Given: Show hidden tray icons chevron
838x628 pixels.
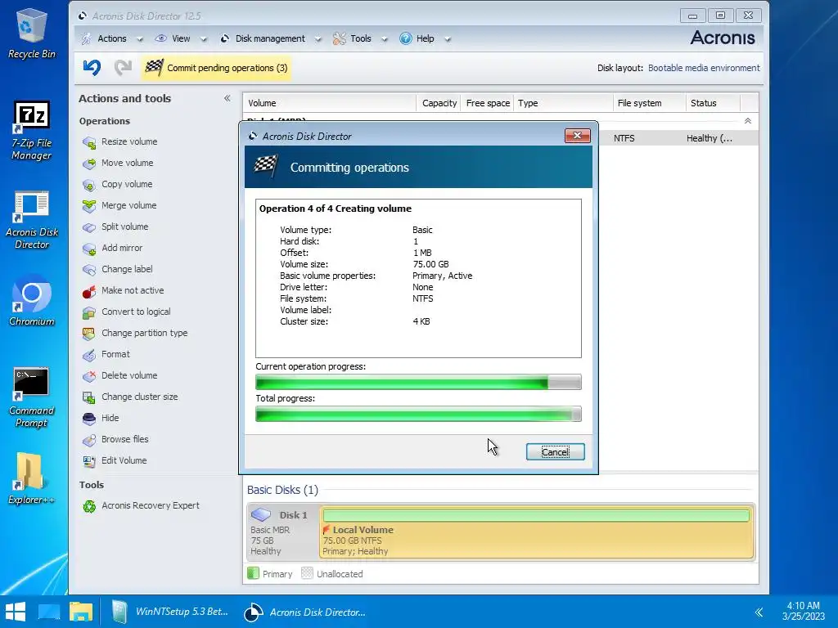Looking at the screenshot, I should tap(759, 612).
